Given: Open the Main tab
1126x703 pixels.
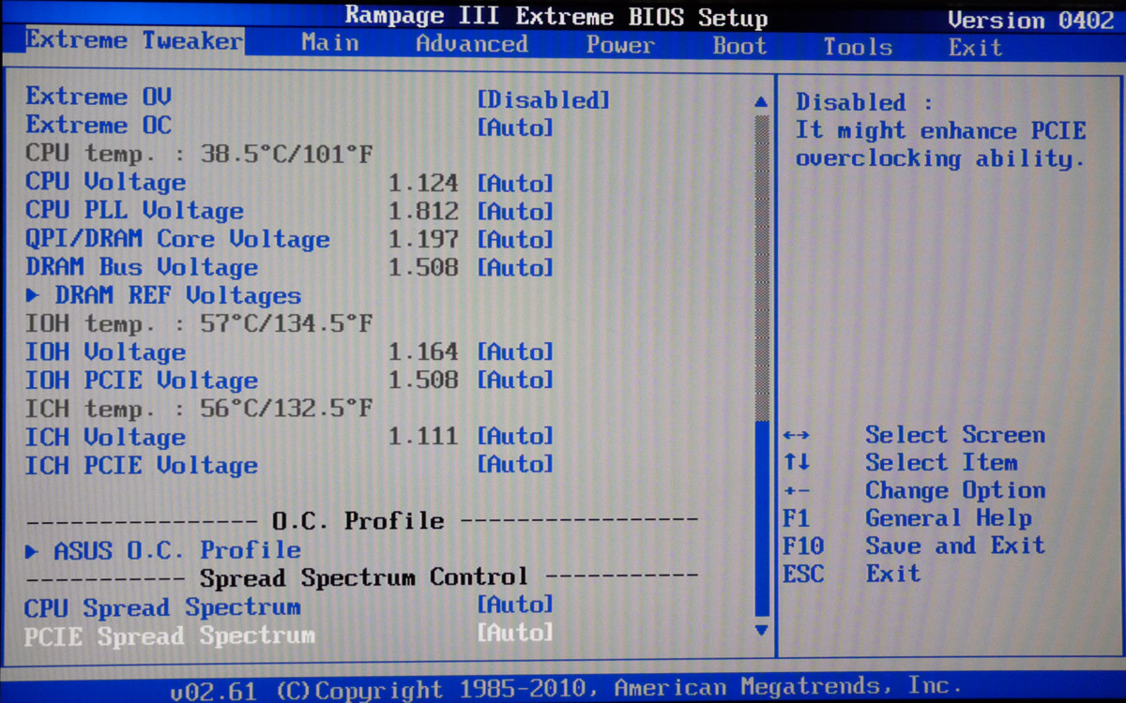Looking at the screenshot, I should point(330,44).
